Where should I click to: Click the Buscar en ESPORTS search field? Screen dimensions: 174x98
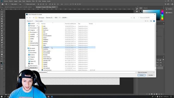click(146, 18)
